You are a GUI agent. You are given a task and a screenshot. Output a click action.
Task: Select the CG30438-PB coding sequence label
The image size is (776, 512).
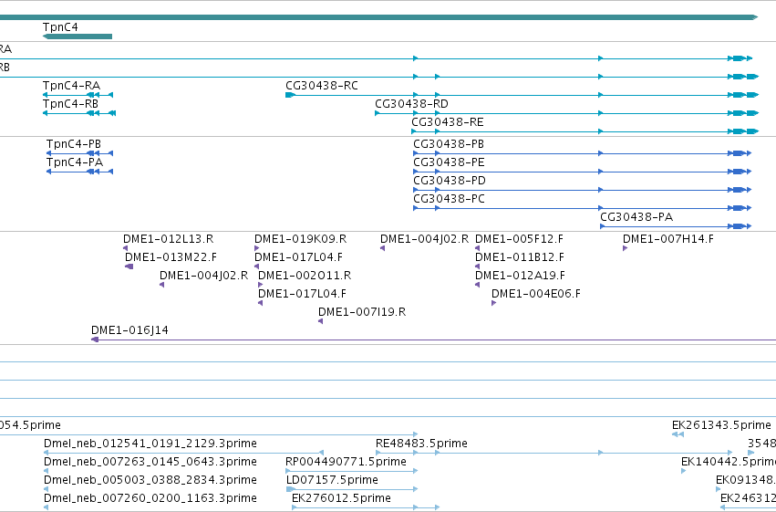pos(449,144)
